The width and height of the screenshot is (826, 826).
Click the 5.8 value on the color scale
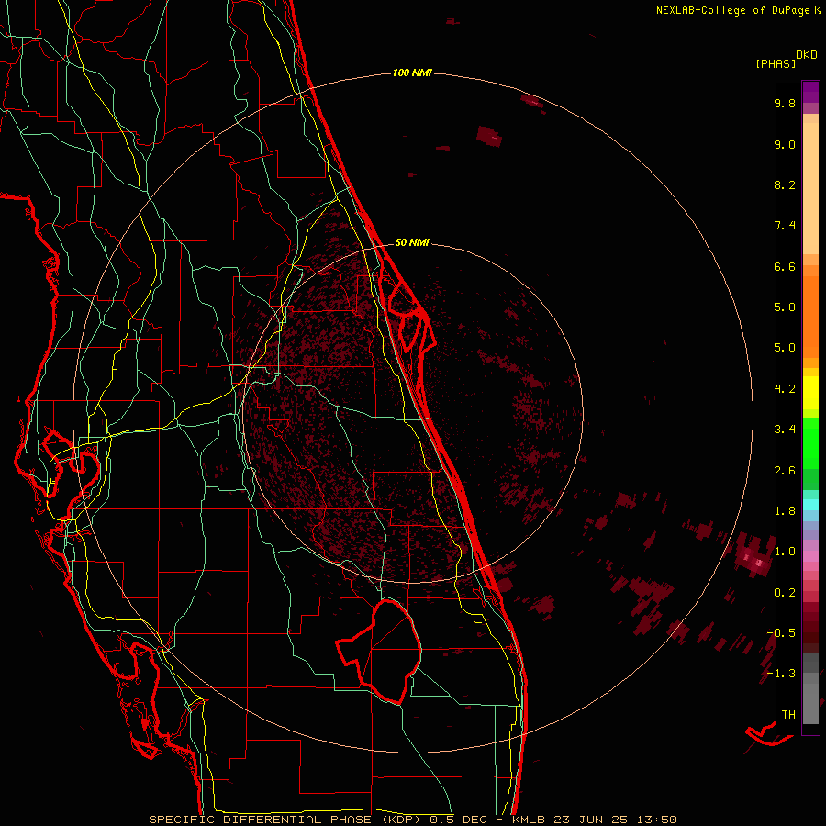coord(785,307)
